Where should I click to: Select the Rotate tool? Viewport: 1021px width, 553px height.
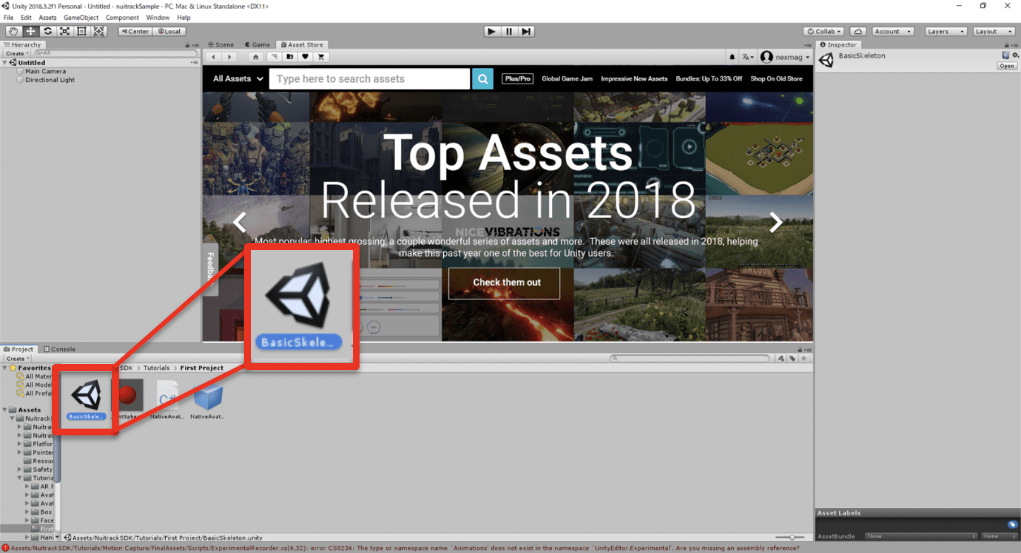pyautogui.click(x=47, y=32)
